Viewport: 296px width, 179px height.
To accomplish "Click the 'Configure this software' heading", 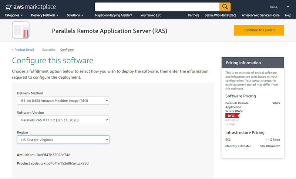I will point(53,61).
